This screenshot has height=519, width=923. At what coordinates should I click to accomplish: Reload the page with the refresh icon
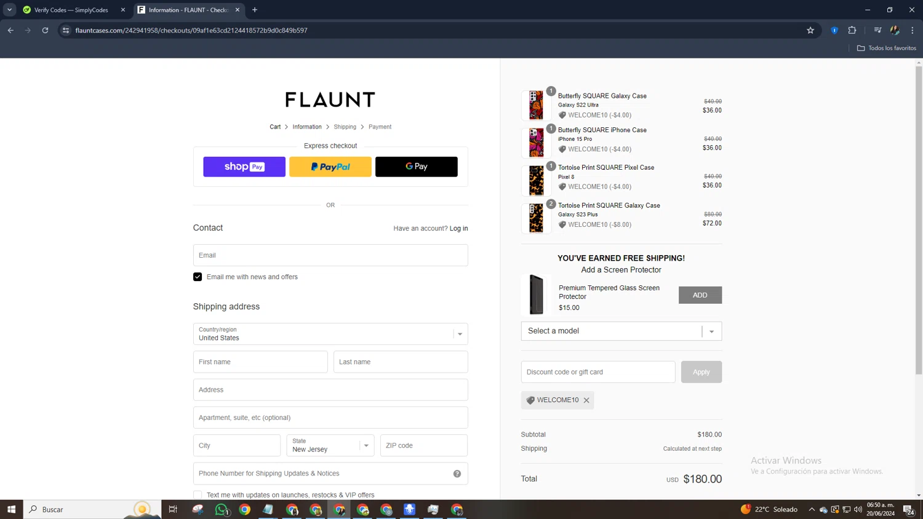coord(45,30)
